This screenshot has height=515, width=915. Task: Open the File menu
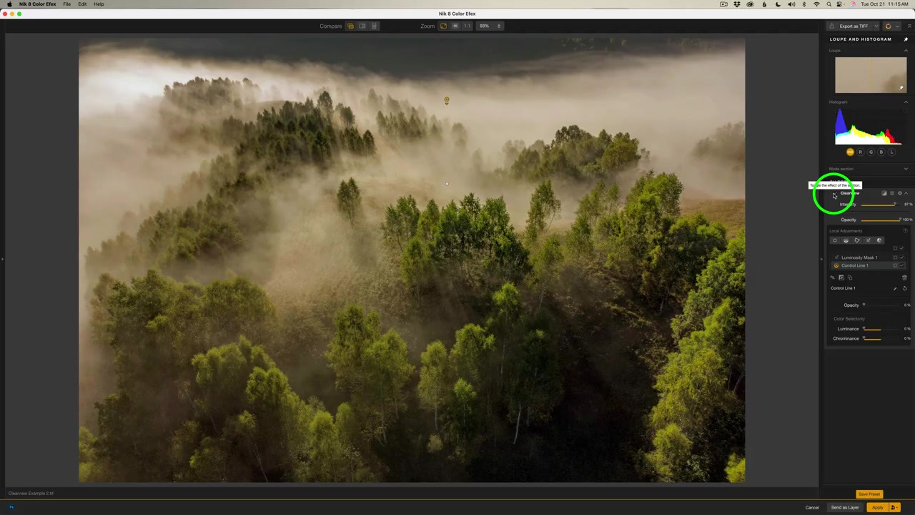(x=66, y=4)
